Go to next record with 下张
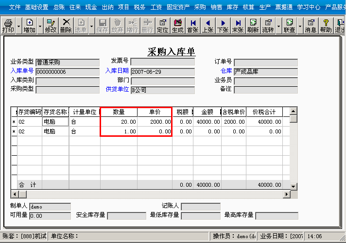This screenshot has width=346, height=243. click(x=223, y=26)
